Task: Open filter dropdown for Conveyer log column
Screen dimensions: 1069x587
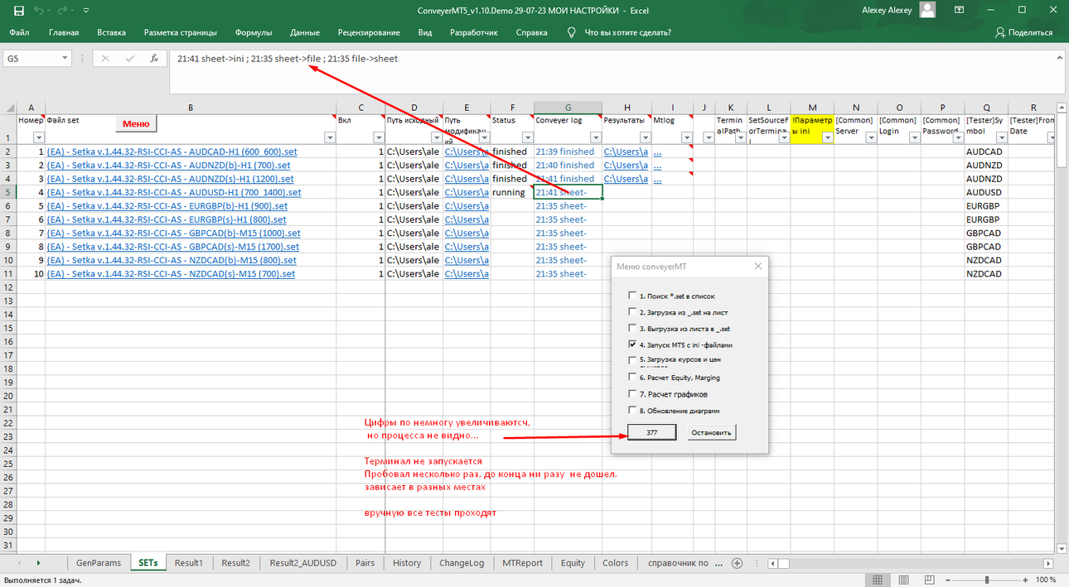Action: click(594, 137)
